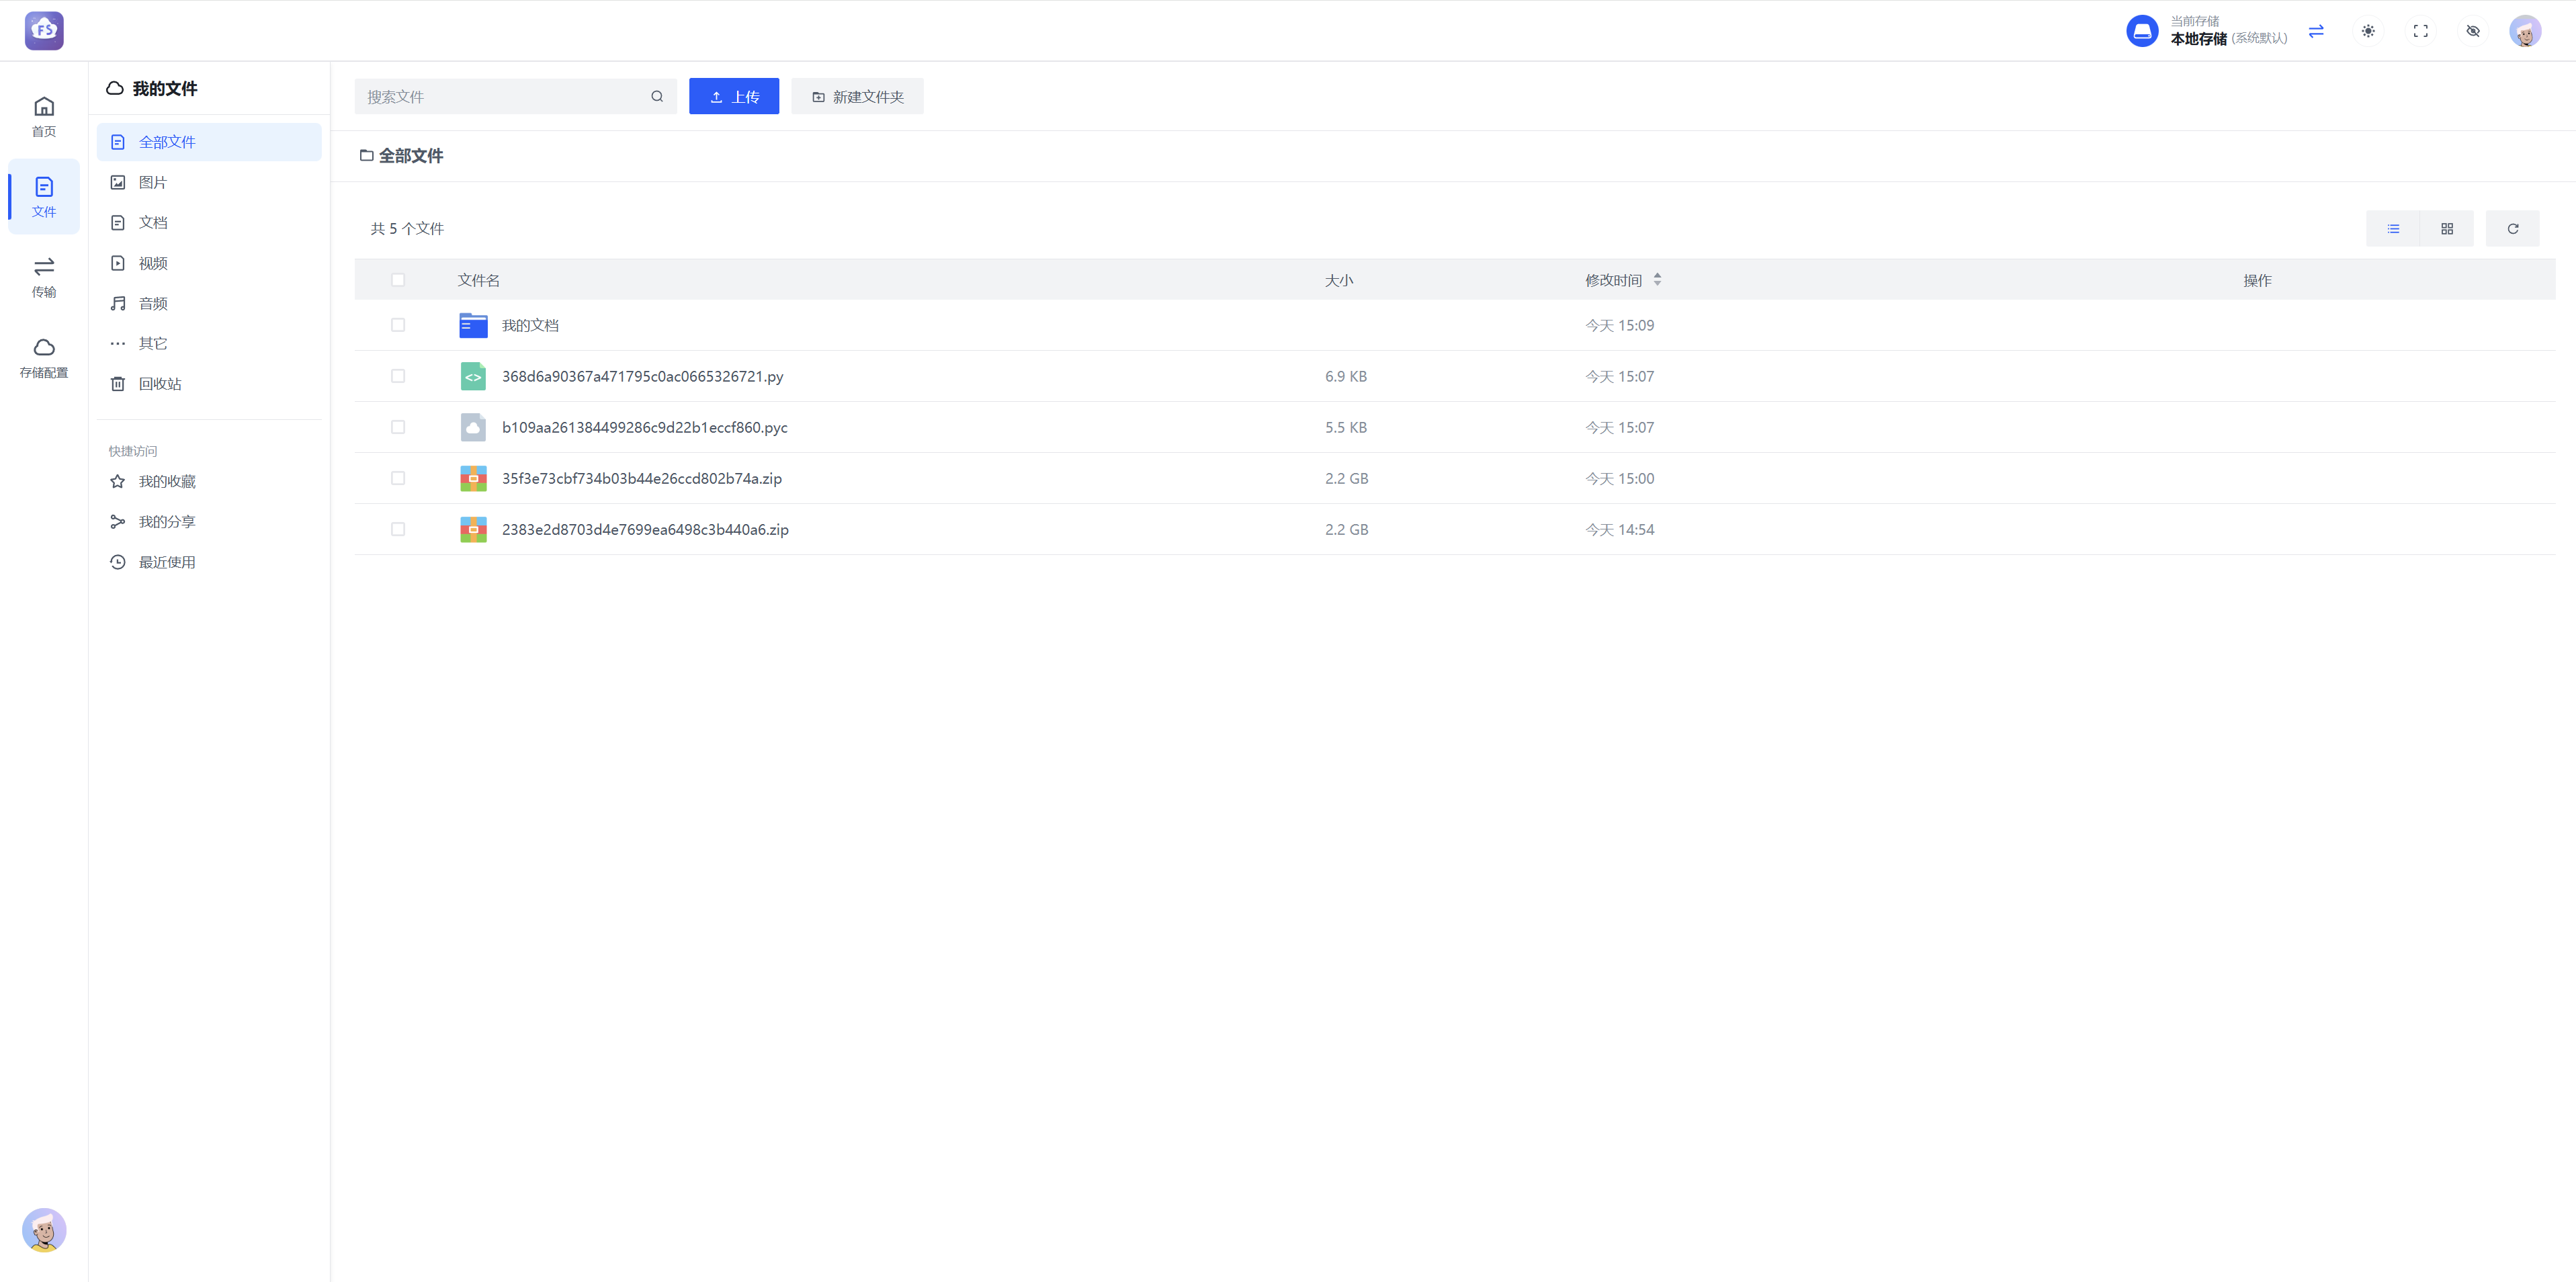Screen dimensions: 2576x1282
Task: Toggle light/dark theme sun icon
Action: pyautogui.click(x=2368, y=31)
